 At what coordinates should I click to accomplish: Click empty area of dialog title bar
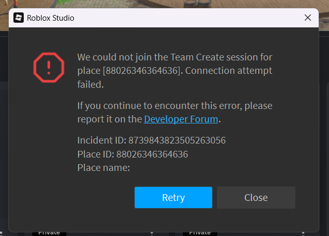click(x=189, y=18)
